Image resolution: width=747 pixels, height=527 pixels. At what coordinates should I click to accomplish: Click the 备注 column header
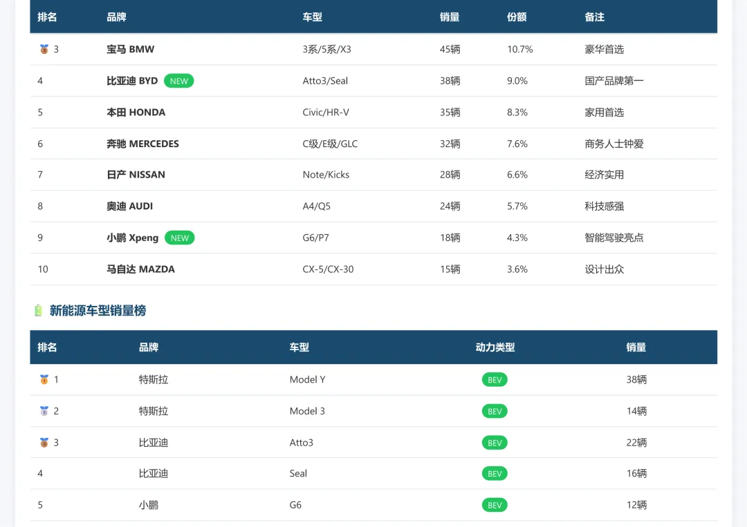(595, 17)
